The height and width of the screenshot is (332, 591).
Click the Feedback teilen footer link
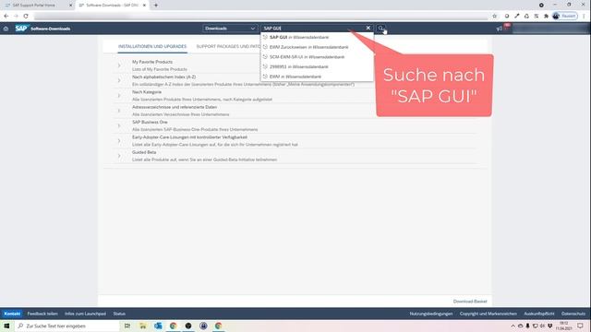click(42, 314)
